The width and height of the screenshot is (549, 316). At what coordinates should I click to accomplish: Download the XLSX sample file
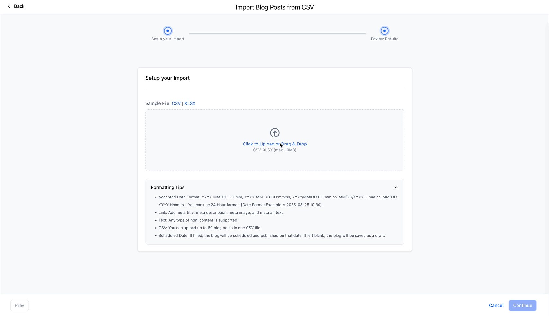[x=190, y=103]
